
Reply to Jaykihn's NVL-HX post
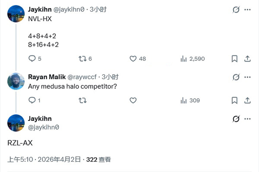[32, 59]
